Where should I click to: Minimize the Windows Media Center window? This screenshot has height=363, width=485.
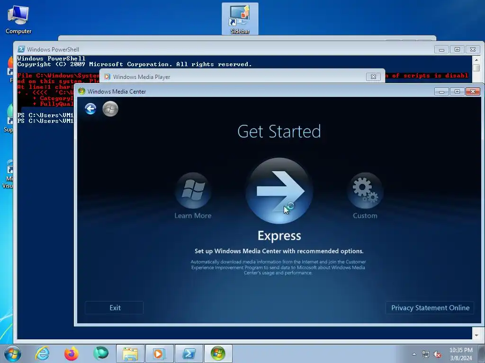point(442,91)
